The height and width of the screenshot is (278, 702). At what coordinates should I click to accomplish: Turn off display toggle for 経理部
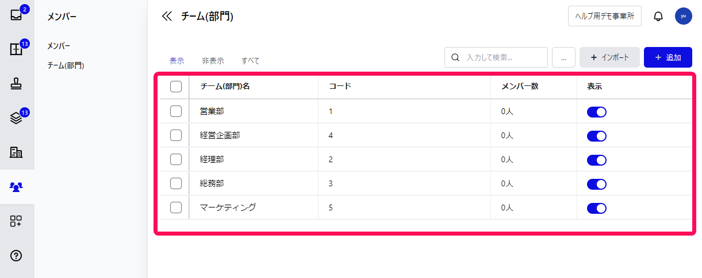pos(597,160)
